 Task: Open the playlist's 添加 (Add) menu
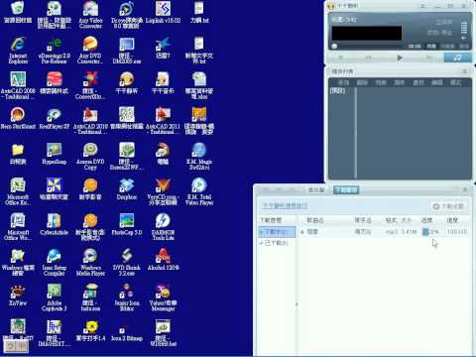pyautogui.click(x=344, y=82)
